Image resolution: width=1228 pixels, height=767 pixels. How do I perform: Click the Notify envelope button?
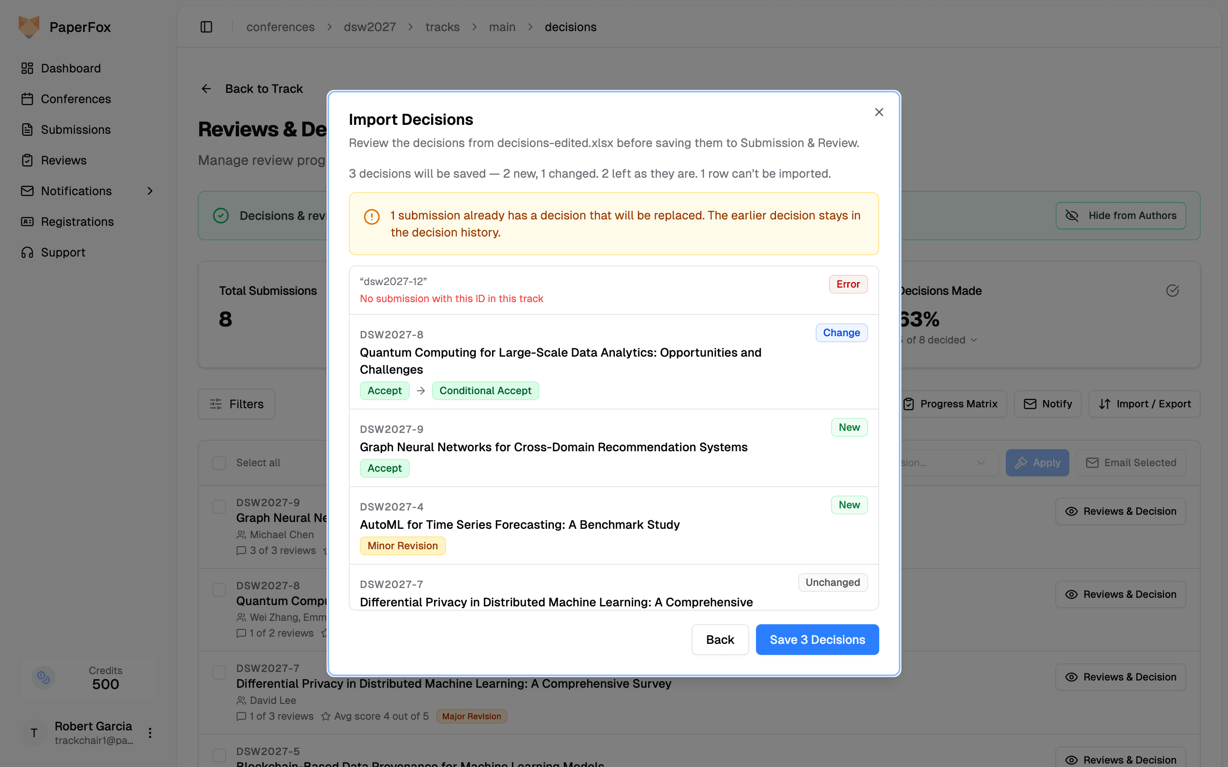tap(1047, 404)
